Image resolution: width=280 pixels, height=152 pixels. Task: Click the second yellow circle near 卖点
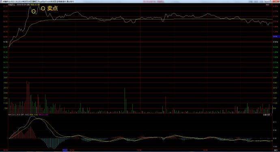coord(43,8)
